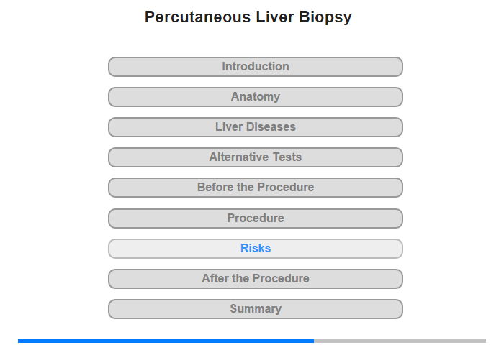Select the Liver Diseases menu item
This screenshot has width=504, height=345.
tap(255, 127)
